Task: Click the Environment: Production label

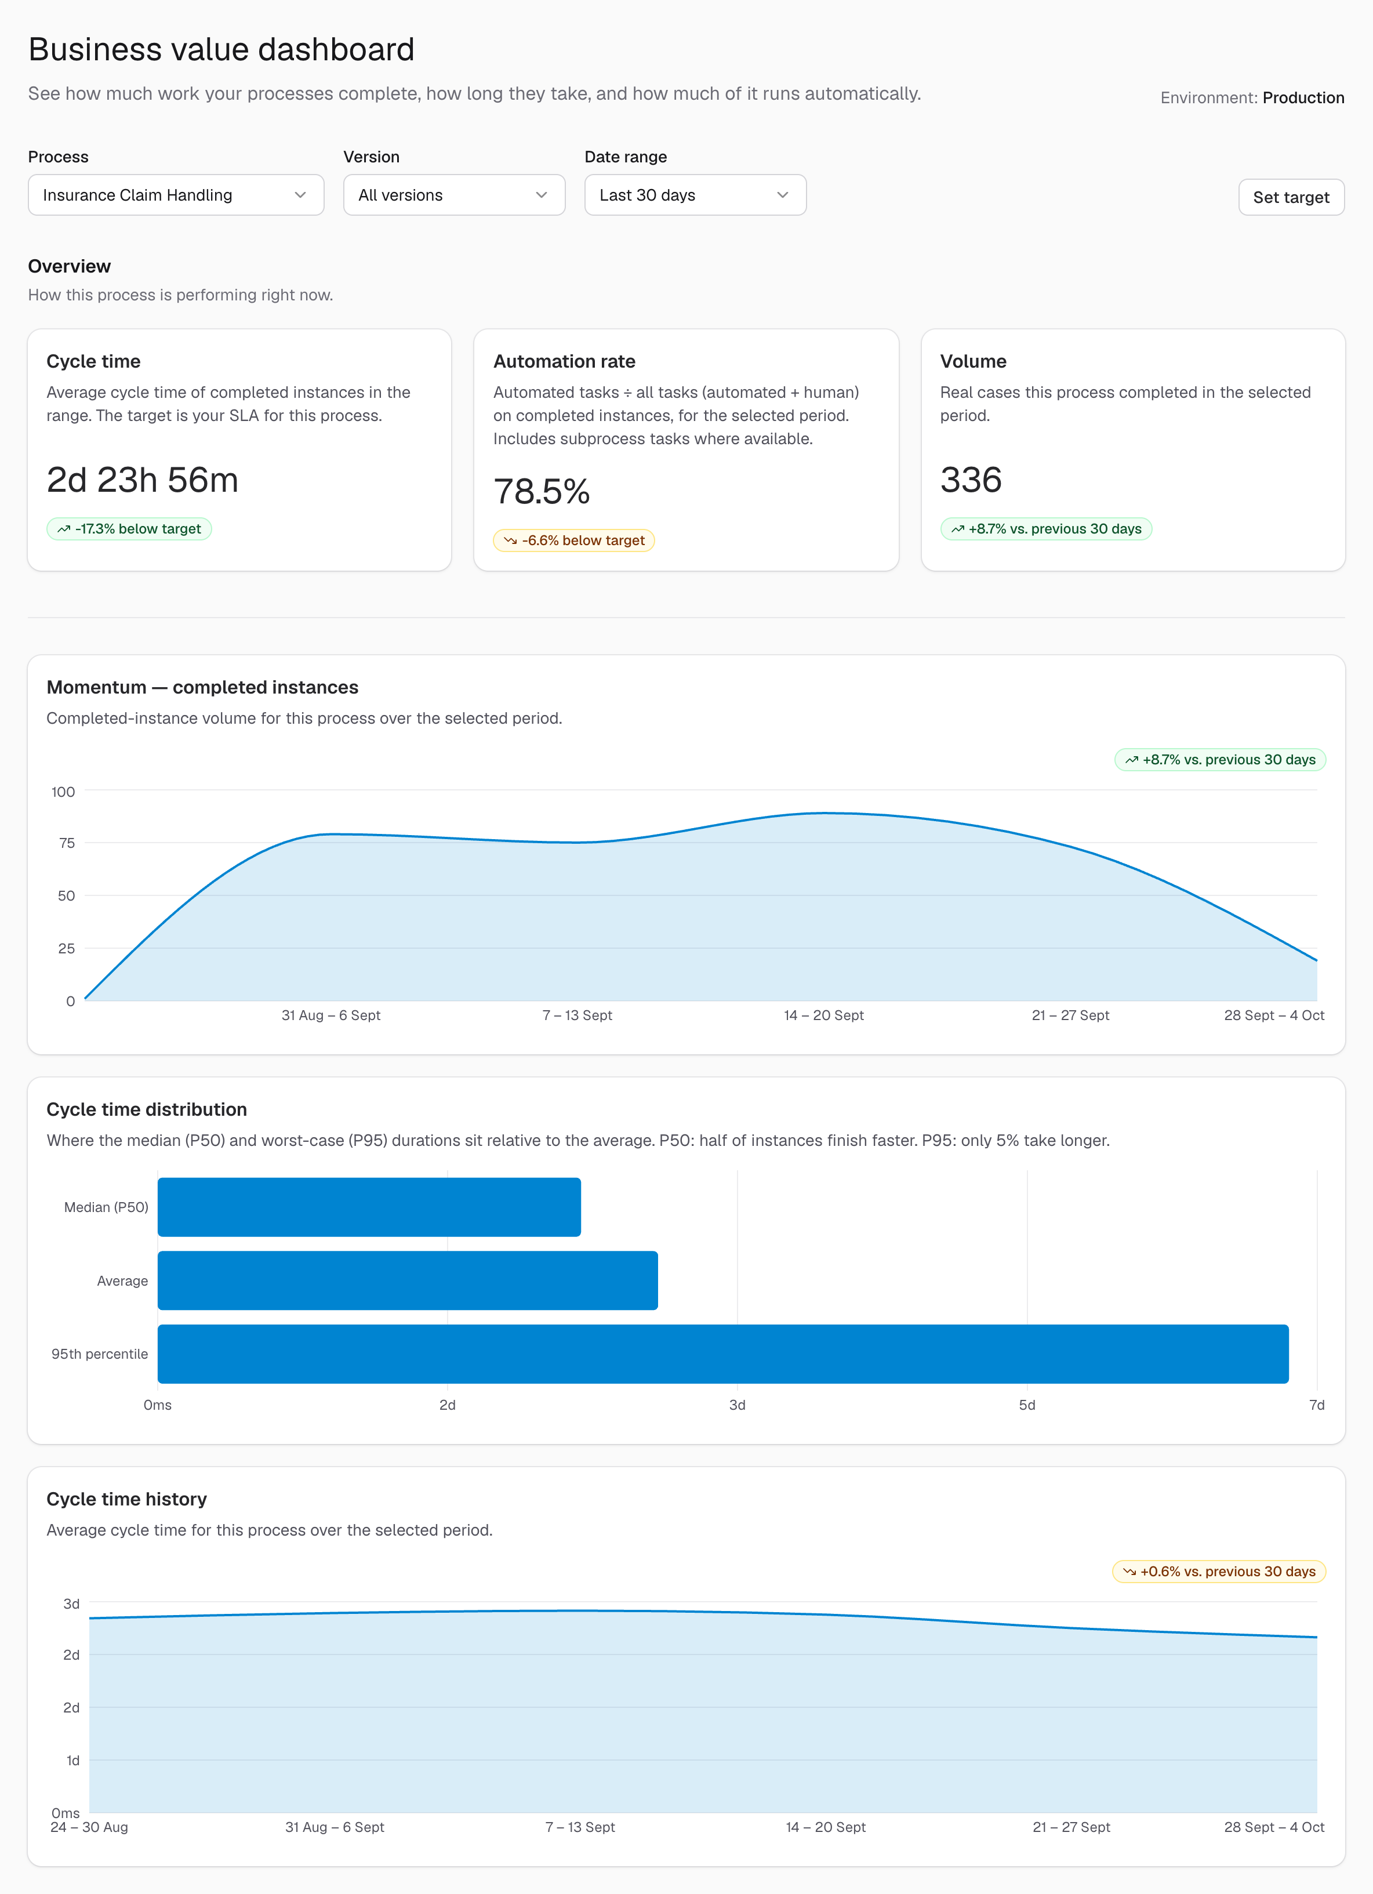Action: click(x=1252, y=97)
